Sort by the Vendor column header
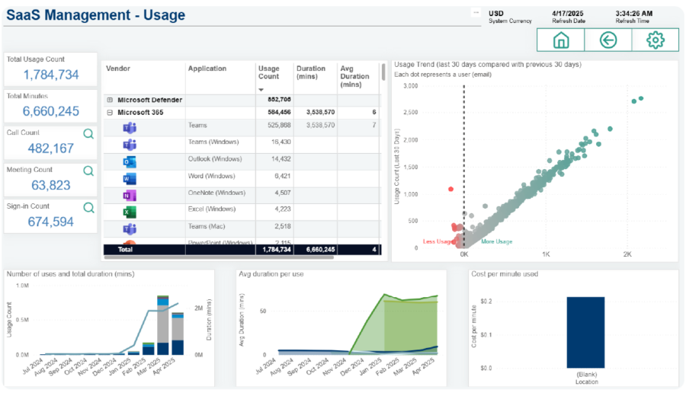 coord(118,69)
